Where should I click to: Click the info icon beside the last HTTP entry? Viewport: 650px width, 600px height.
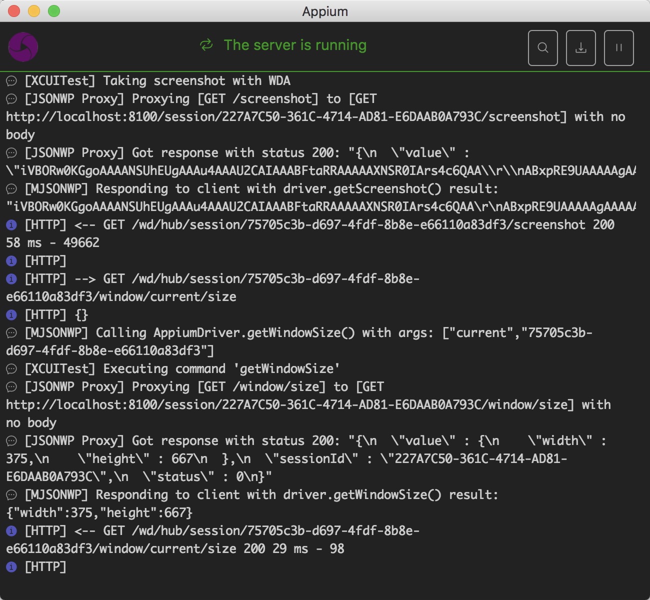point(11,566)
